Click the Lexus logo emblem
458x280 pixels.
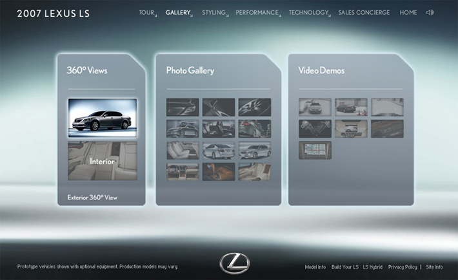(234, 264)
